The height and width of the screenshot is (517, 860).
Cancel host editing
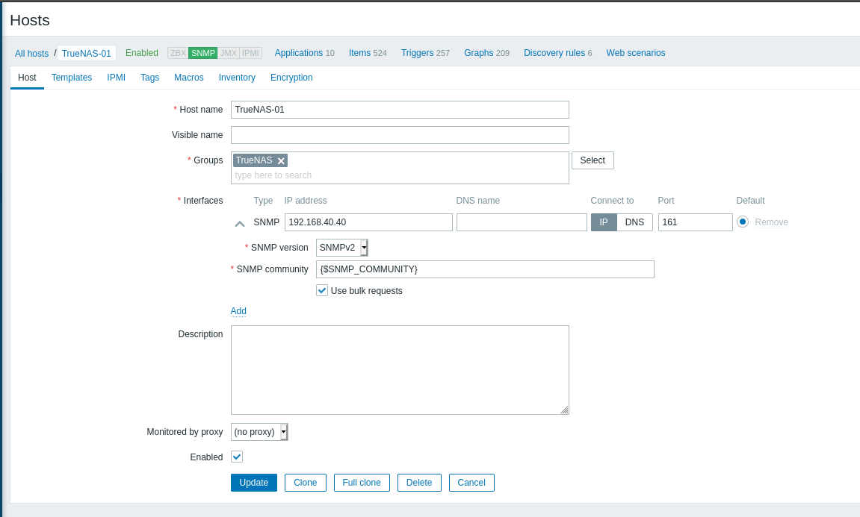click(x=471, y=483)
